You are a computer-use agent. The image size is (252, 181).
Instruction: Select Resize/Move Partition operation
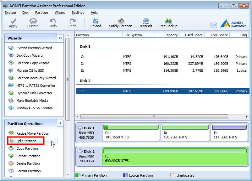coord(33,133)
